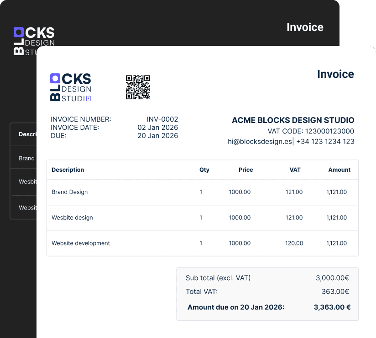Click the Description column header
This screenshot has width=376, height=338.
point(68,170)
